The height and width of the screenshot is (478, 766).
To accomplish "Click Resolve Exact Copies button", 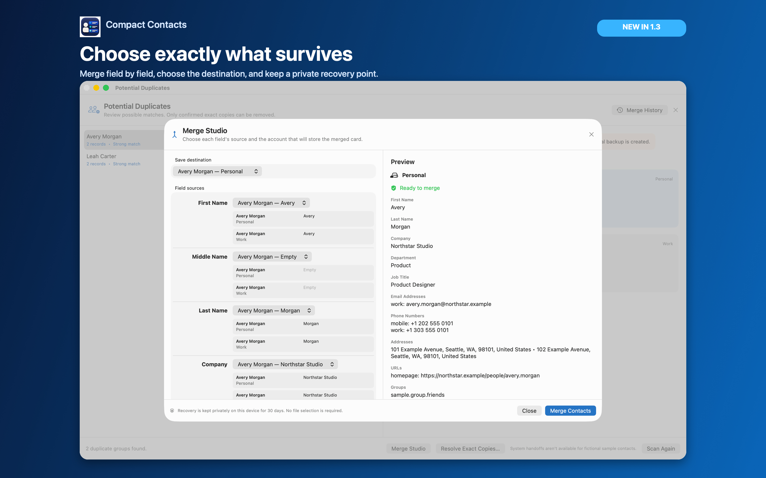I will [470, 449].
